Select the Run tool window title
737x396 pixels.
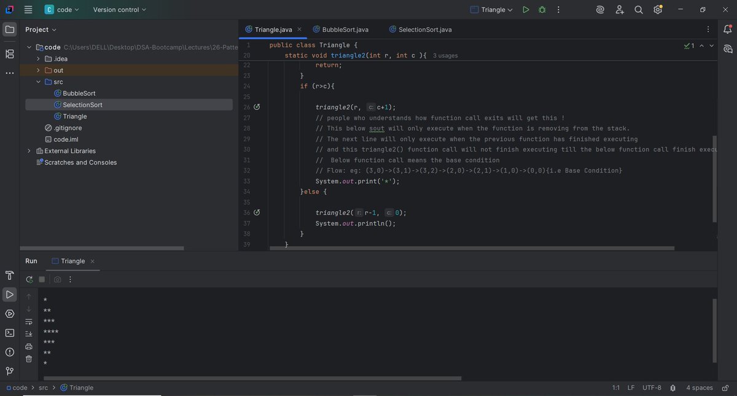tap(31, 261)
